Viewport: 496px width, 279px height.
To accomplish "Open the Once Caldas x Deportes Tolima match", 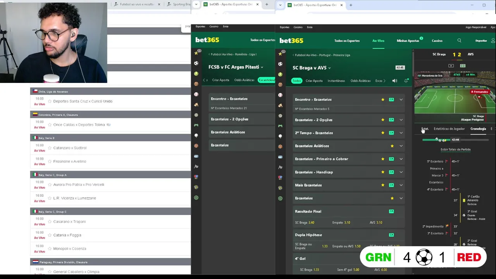I will 79,125.
